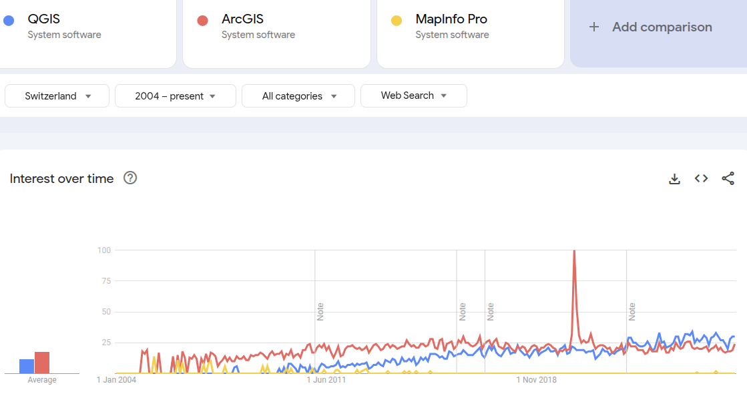Click the red ArcGIS legend dot
747x410 pixels.
(x=202, y=20)
